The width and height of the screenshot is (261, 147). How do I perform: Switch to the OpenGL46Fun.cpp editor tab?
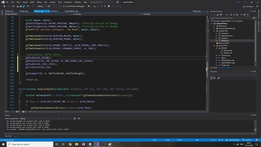[x=71, y=11]
